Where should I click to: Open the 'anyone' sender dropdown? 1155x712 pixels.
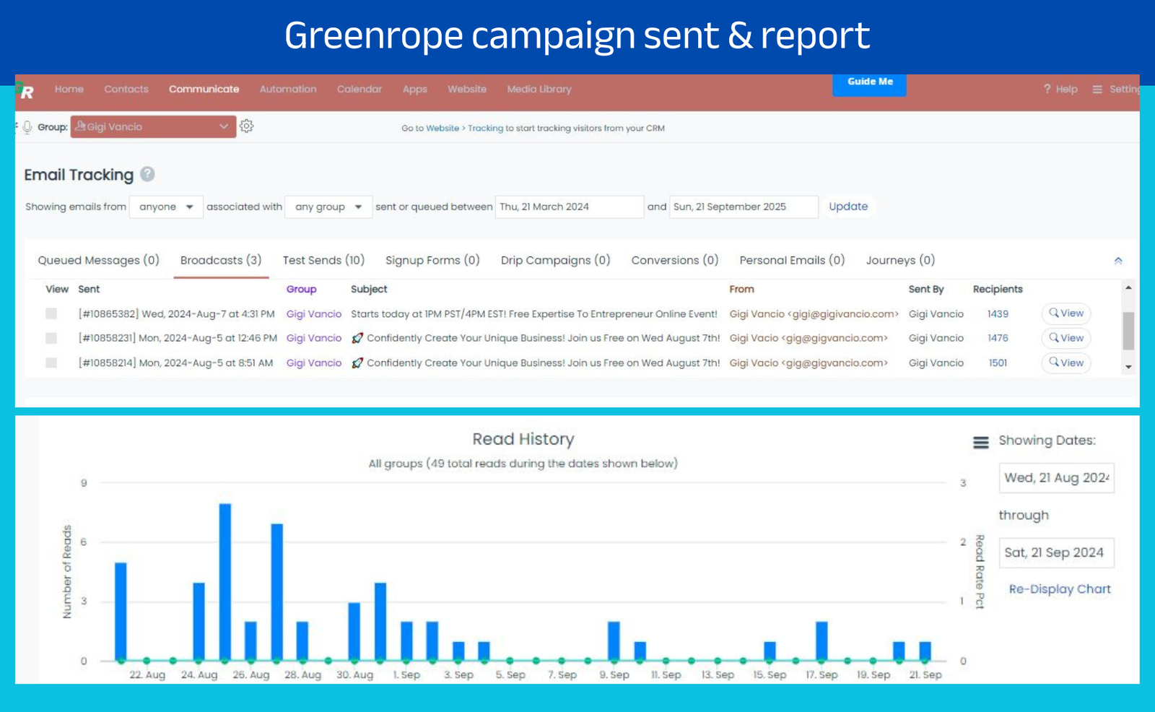point(166,207)
